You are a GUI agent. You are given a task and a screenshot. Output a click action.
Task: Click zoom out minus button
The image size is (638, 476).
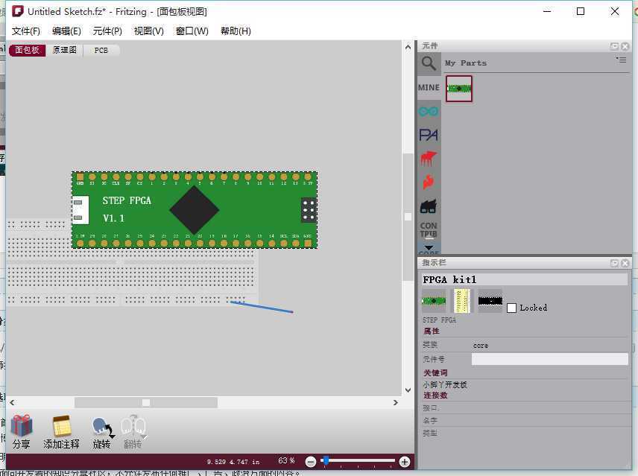(x=311, y=462)
